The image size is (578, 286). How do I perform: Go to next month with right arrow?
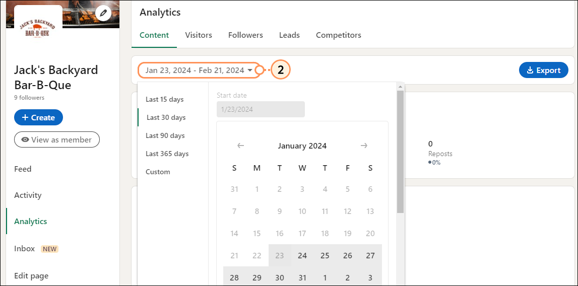click(x=364, y=146)
